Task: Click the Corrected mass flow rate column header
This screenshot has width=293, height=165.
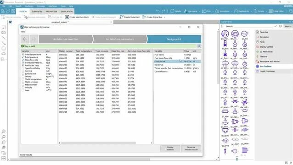Action: coord(139,51)
